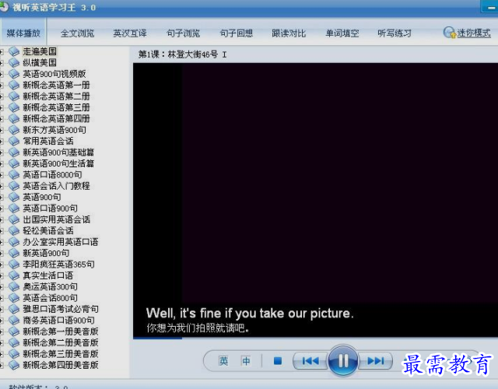Image resolution: width=498 pixels, height=389 pixels.
Task: Click the 新概念英语第四册 book icon
Action: pos(14,118)
